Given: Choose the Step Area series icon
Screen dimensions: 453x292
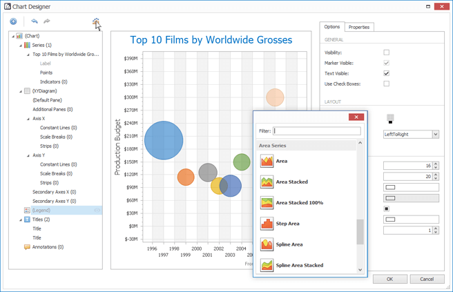Looking at the screenshot, I should [x=267, y=224].
